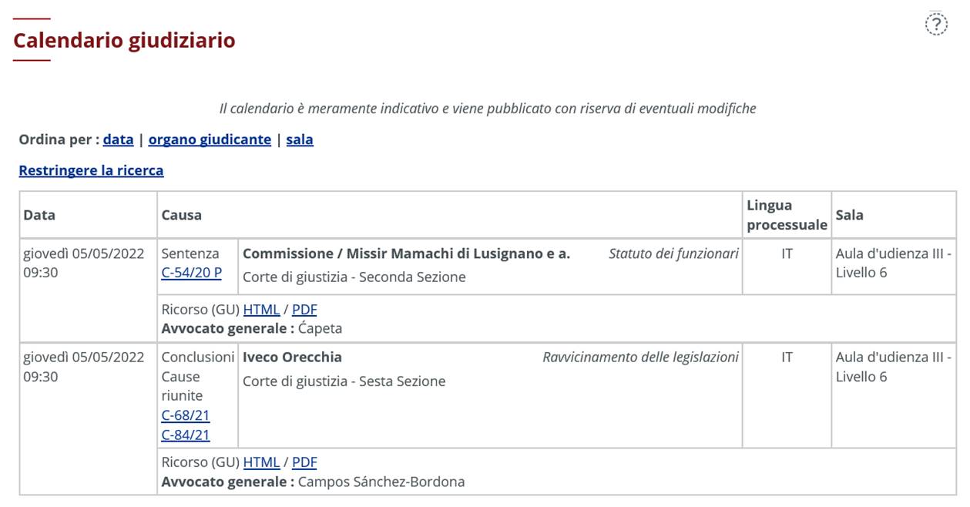Click the Calendario giudiziario page heading
The image size is (970, 507).
pyautogui.click(x=124, y=40)
